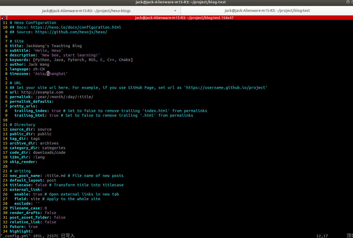Image resolution: width=353 pixels, height=238 pixels.
Task: Click the public_dir value public
Action: [x=45, y=134]
